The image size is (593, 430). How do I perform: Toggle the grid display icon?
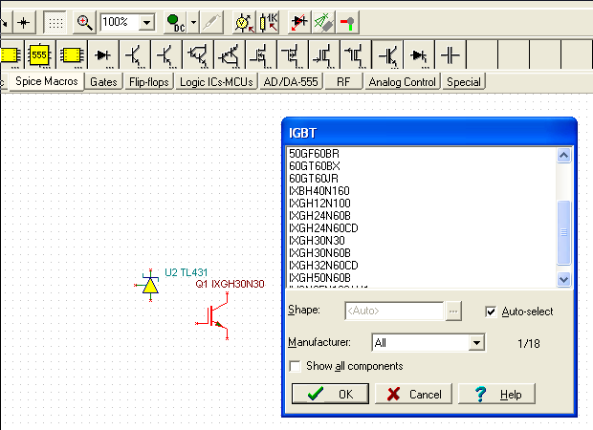point(55,23)
